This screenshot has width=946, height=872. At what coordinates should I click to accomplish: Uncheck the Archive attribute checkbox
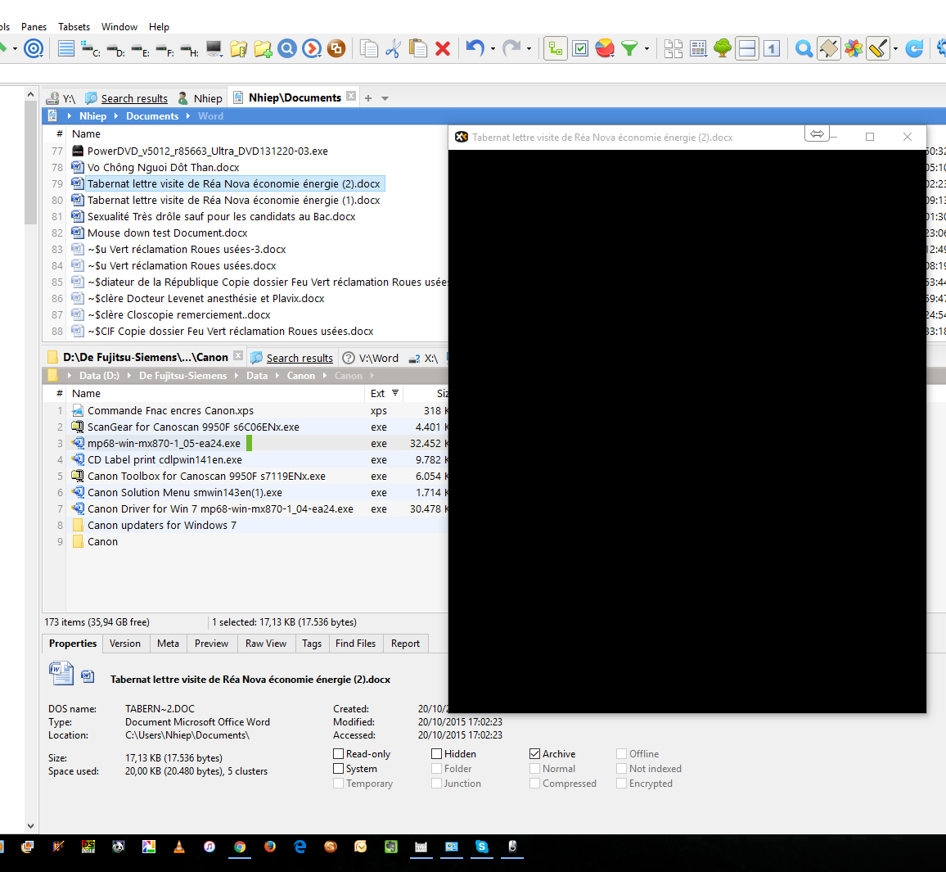pos(535,754)
